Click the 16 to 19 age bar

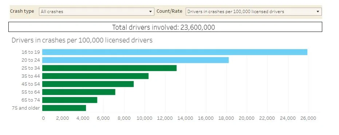[175, 52]
